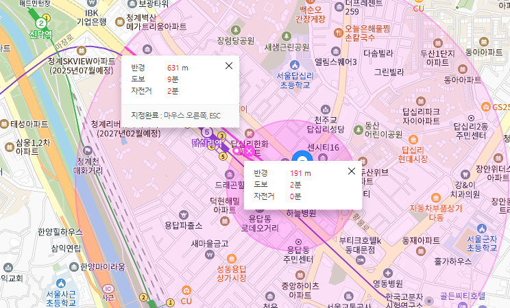
Task: Click the 센시티16 building icon
Action: 322,158
